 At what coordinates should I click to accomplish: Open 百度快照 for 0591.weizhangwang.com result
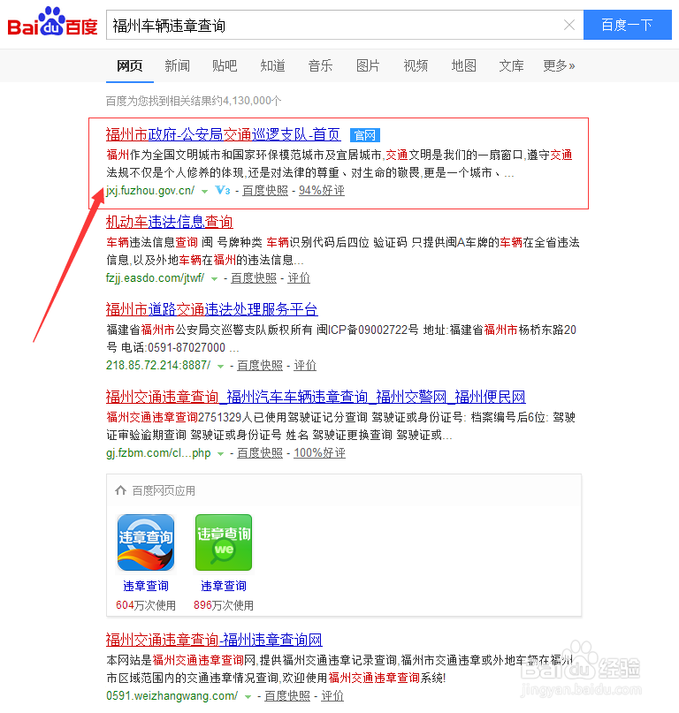point(287,695)
